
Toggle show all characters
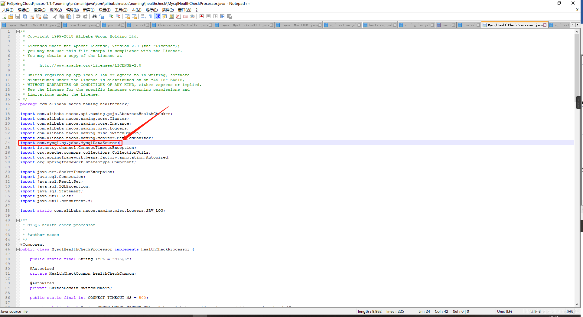coord(151,16)
